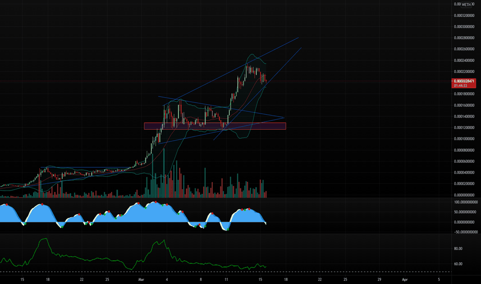The image size is (481, 284).
Task: Click the 0.0002200000 price scale label
Action: pyautogui.click(x=464, y=72)
